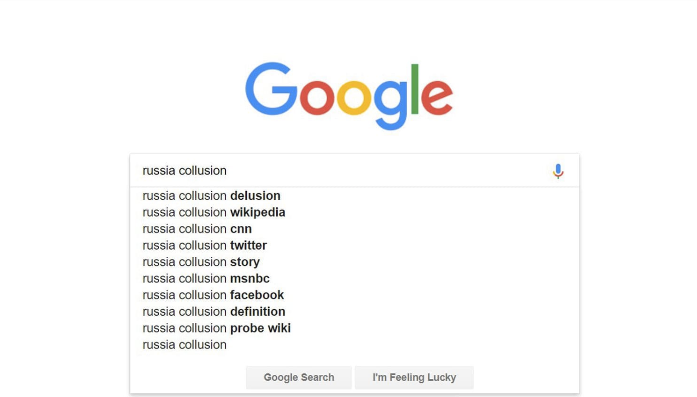The image size is (697, 397).
Task: Pick the "russia collusion probe wiki" suggestion
Action: point(217,328)
